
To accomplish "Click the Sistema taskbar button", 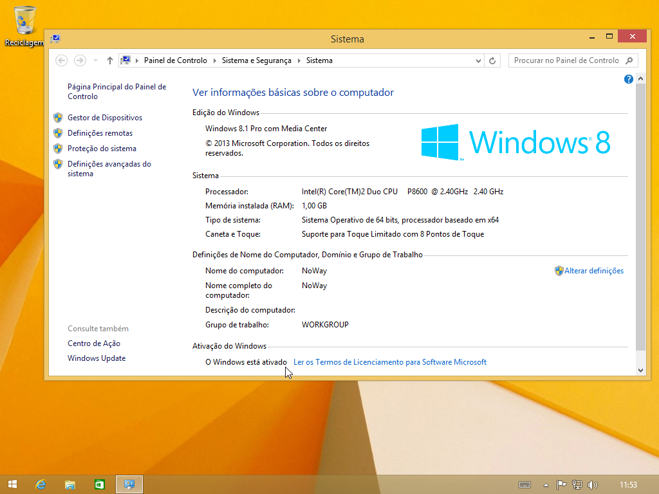I will pyautogui.click(x=129, y=484).
